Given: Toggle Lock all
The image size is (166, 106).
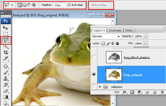Looking at the screenshot, I should click(x=117, y=43).
